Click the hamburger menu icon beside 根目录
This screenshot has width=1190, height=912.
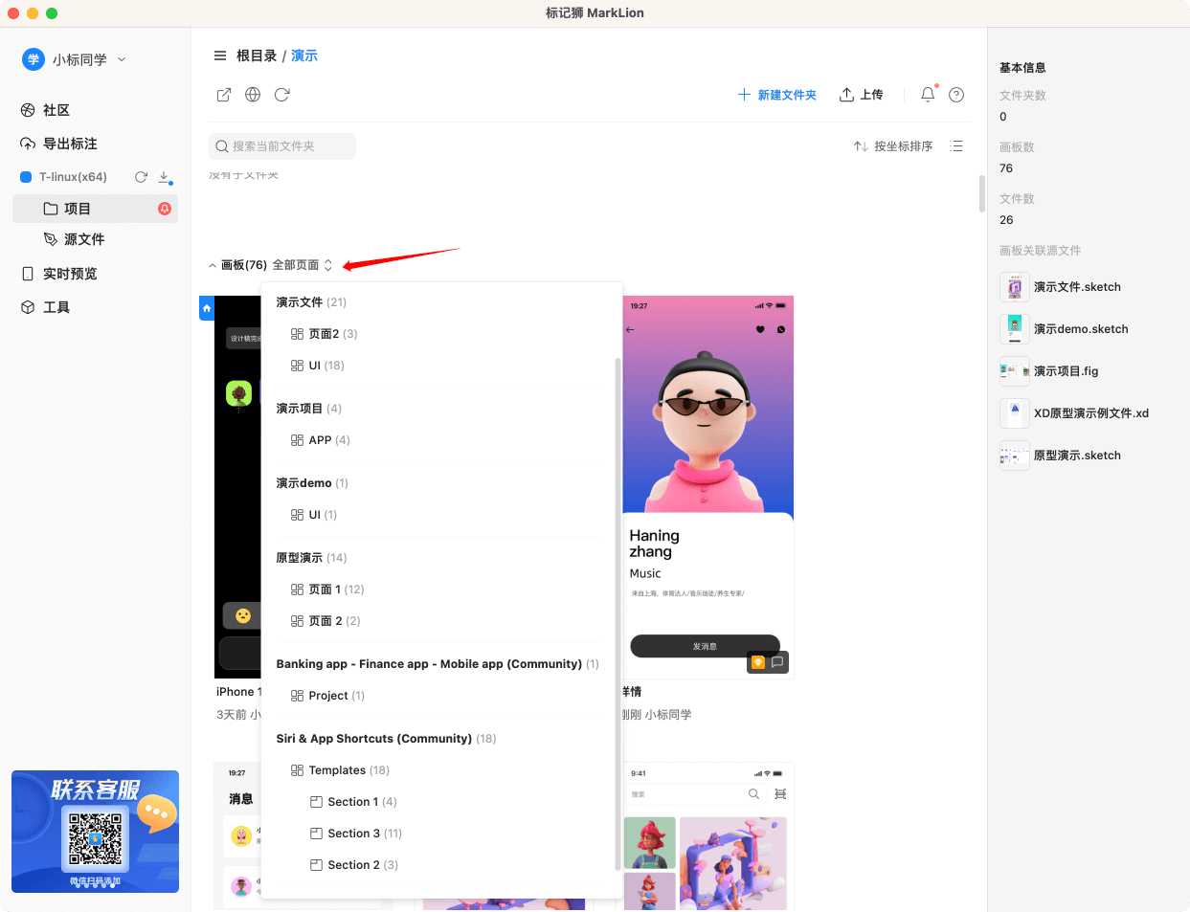click(220, 56)
